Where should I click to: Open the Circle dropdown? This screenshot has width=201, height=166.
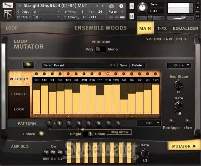pyautogui.click(x=179, y=65)
